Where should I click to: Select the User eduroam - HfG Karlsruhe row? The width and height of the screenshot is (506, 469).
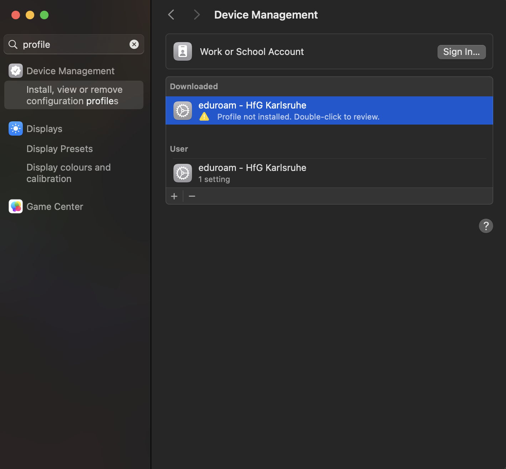pos(329,173)
